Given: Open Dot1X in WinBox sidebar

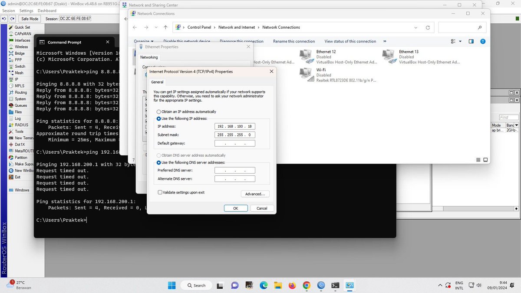Looking at the screenshot, I should [20, 145].
